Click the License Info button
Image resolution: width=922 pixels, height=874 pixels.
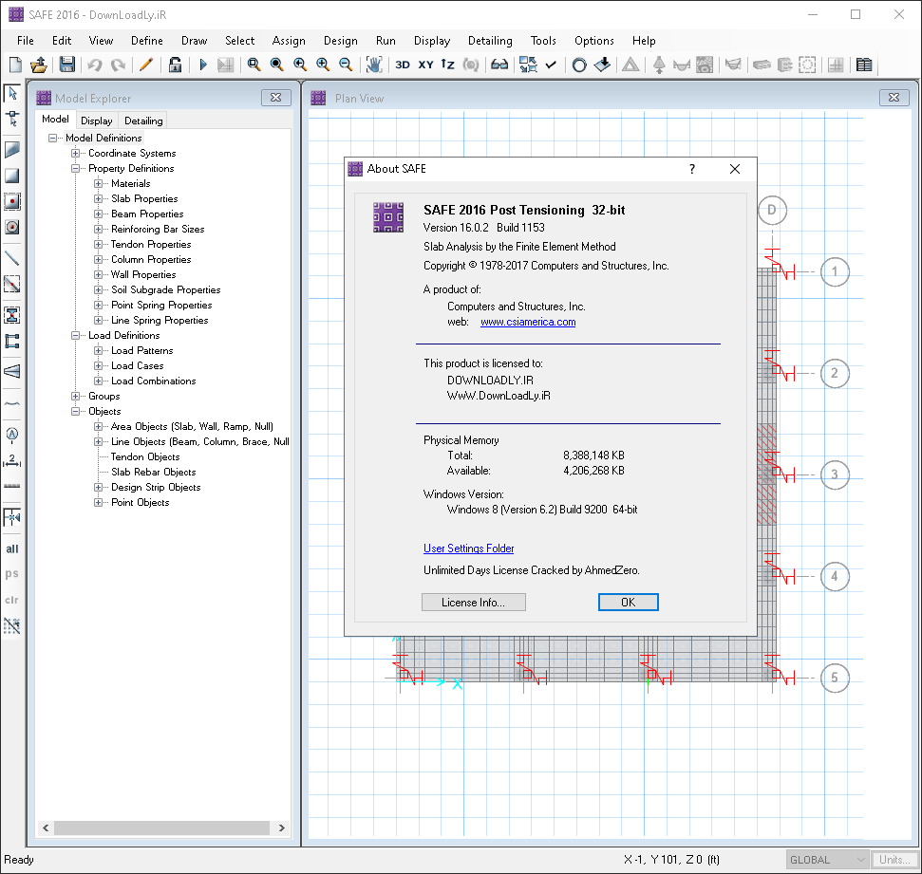pos(473,602)
